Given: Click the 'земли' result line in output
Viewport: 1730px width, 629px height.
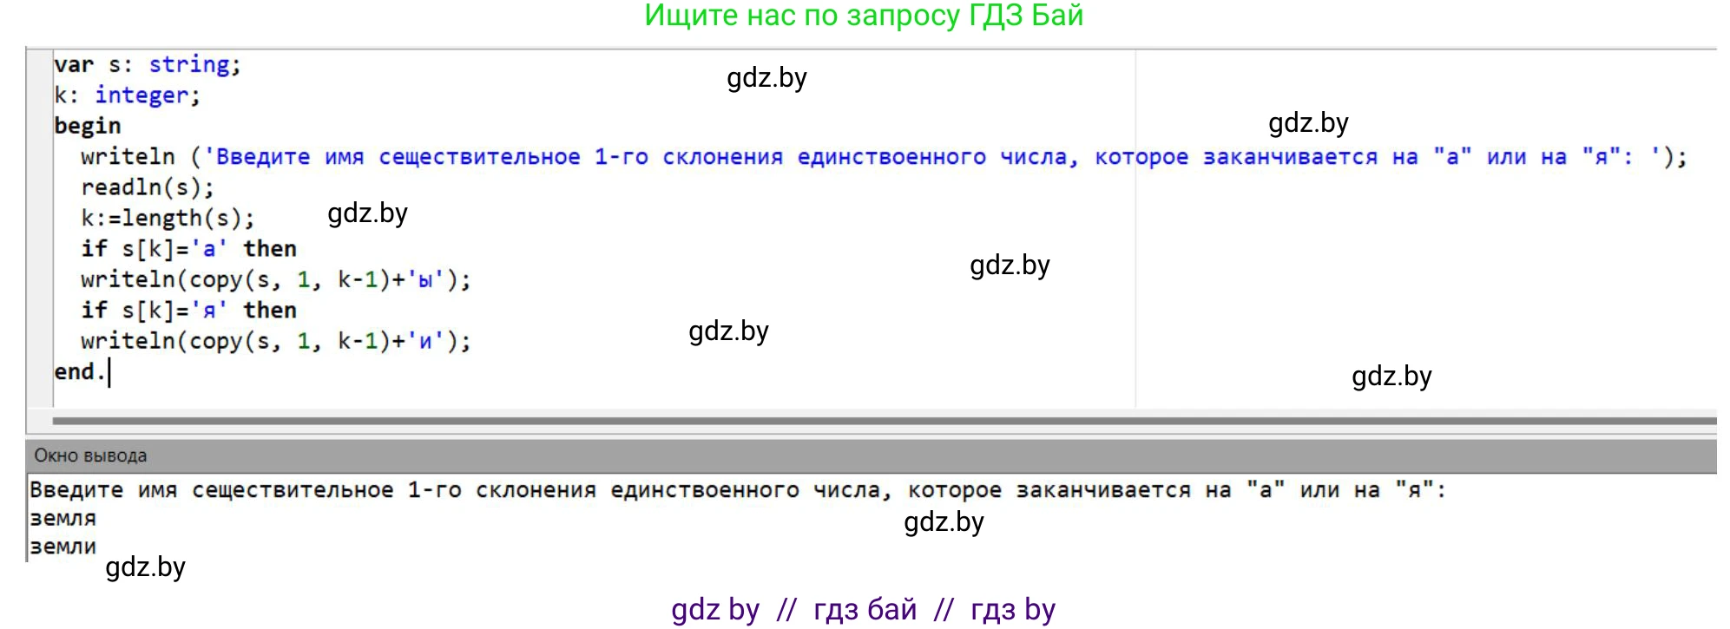Looking at the screenshot, I should [62, 547].
